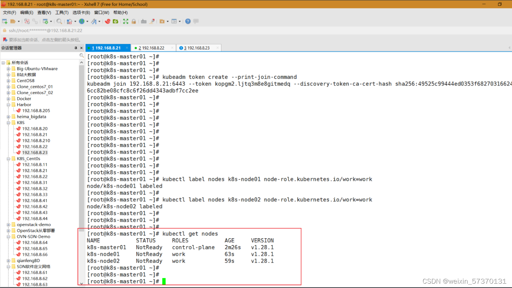Open the dropdown arrow beside globe icon

coord(87,21)
